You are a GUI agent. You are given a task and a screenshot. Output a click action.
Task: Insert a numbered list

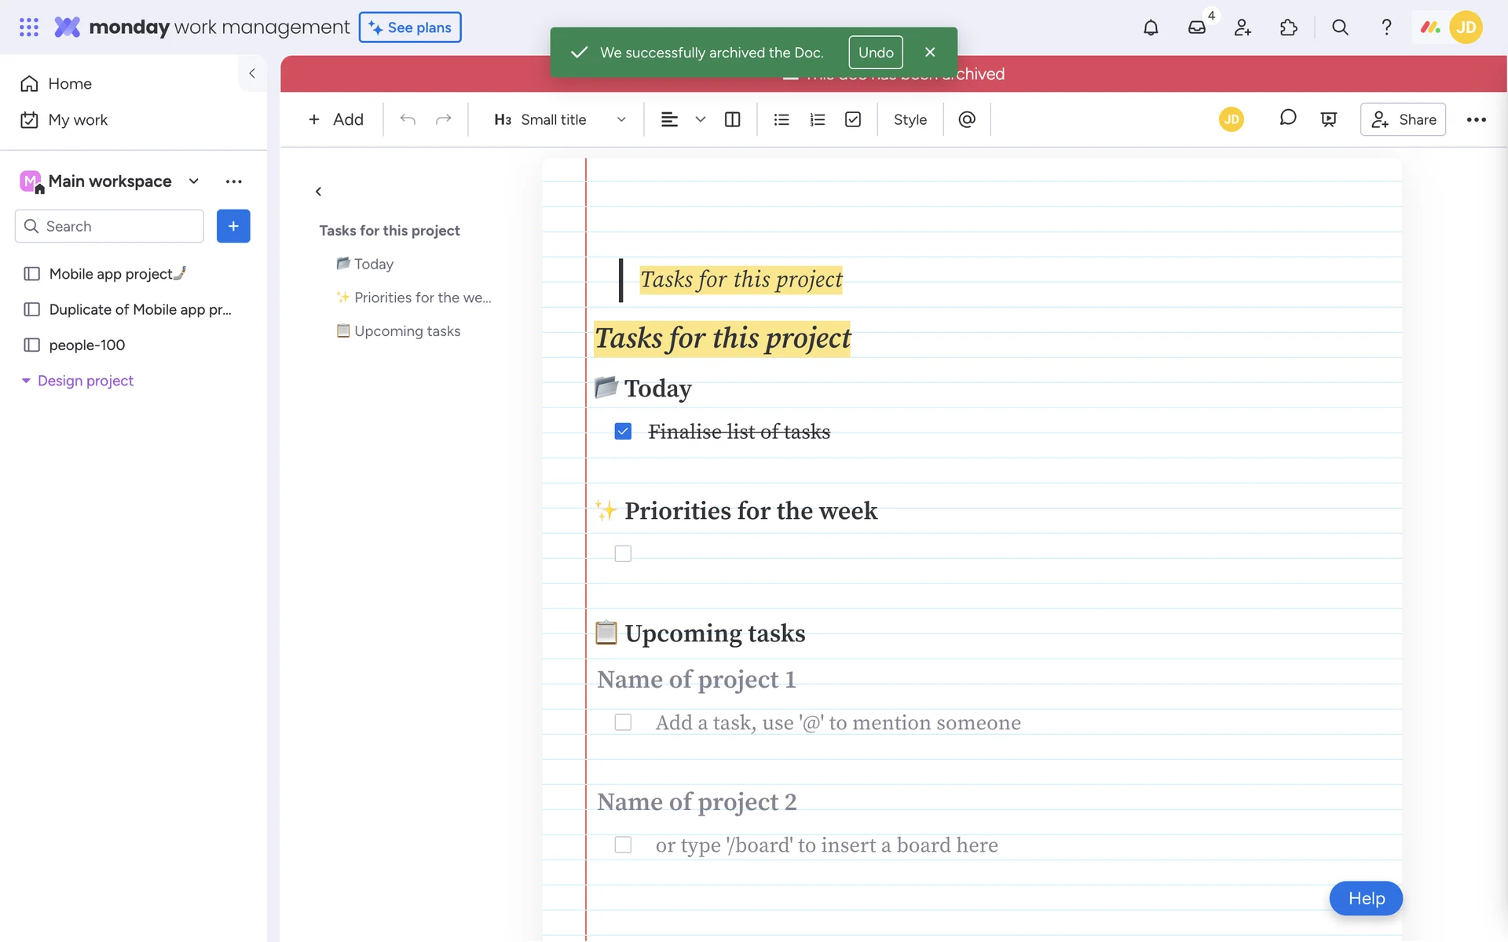click(817, 119)
